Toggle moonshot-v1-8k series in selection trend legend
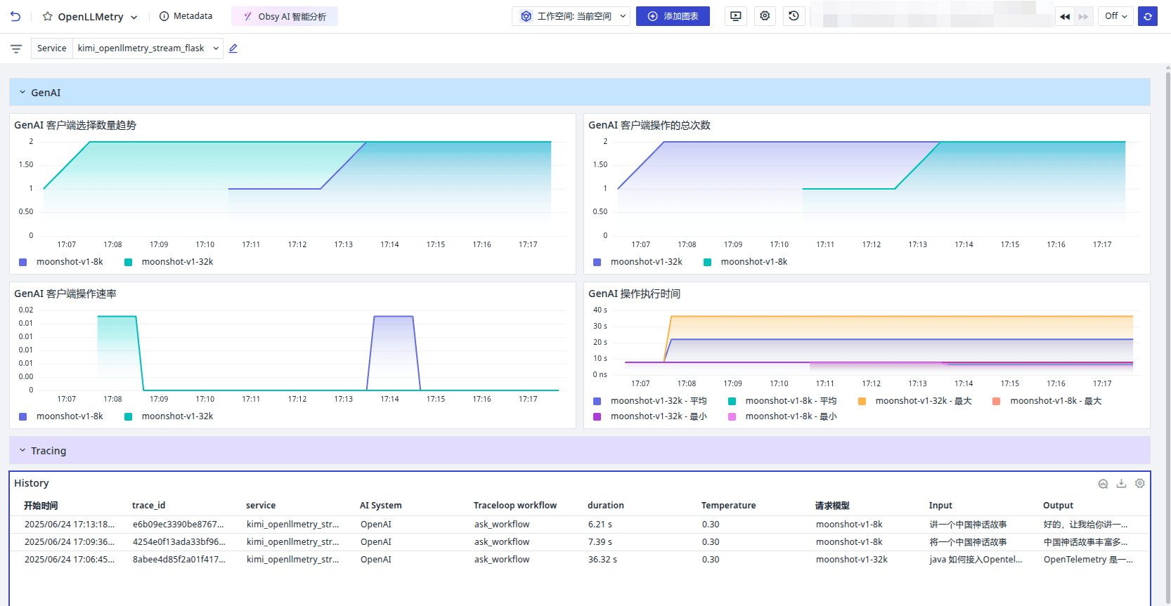The height and width of the screenshot is (606, 1171). (69, 262)
